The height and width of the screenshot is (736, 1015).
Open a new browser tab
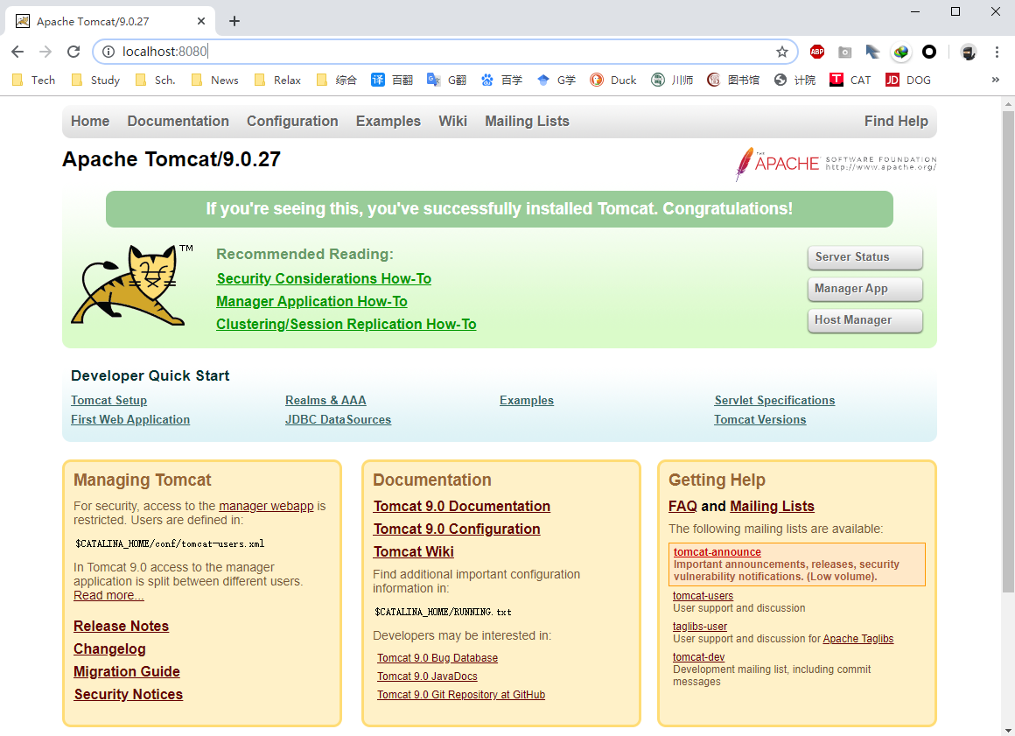234,21
